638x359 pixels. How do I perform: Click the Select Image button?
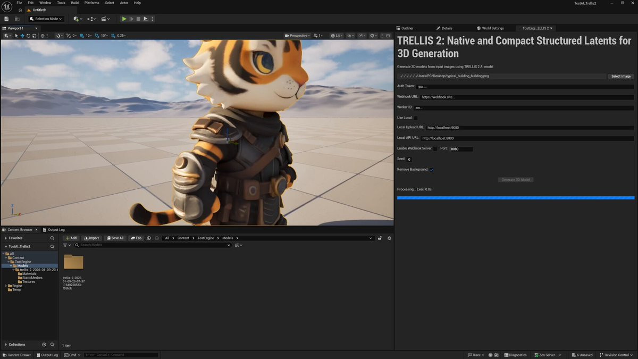(620, 77)
